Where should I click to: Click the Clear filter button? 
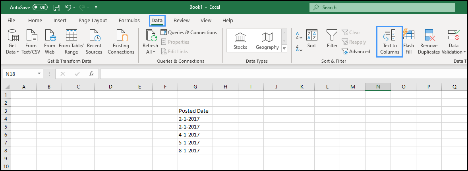pyautogui.click(x=351, y=33)
